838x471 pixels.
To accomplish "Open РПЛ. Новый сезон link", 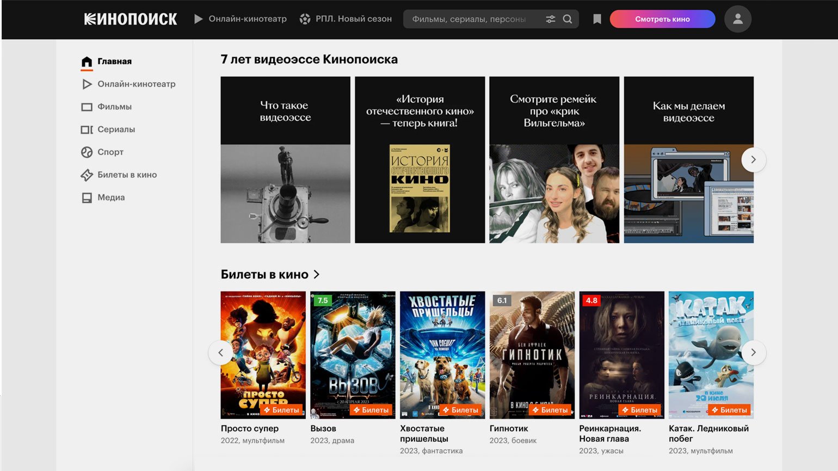I will pos(354,19).
